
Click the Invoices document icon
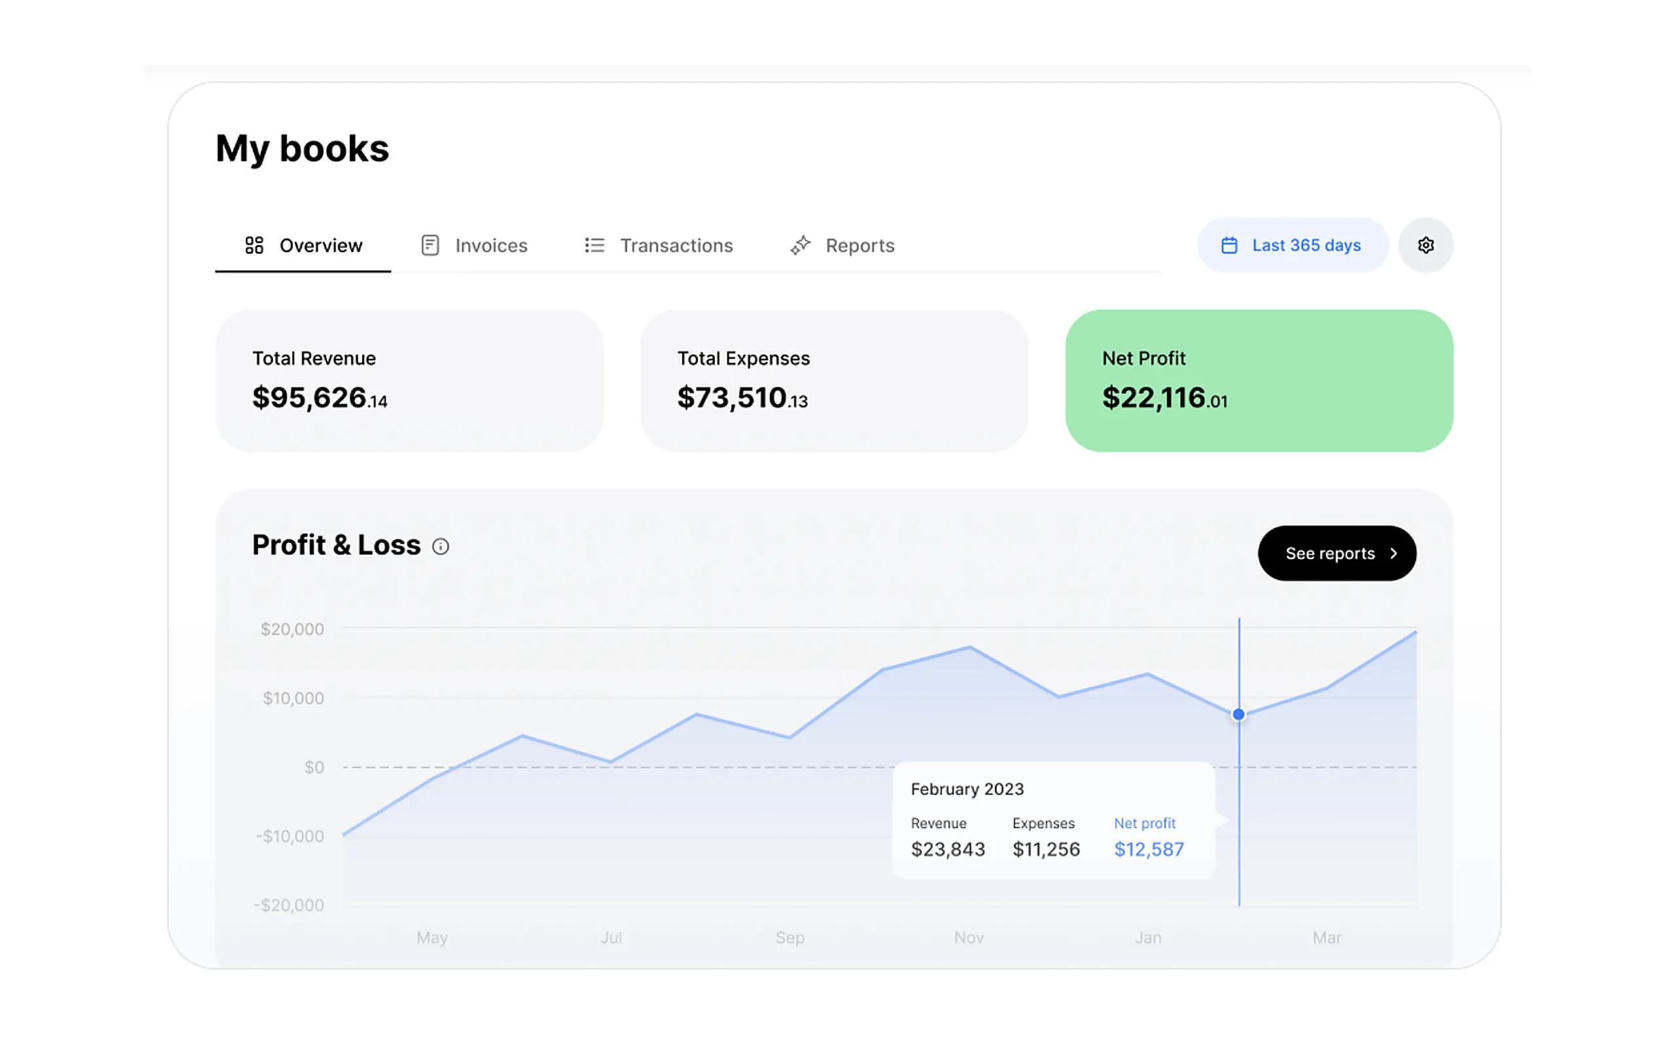(x=430, y=245)
